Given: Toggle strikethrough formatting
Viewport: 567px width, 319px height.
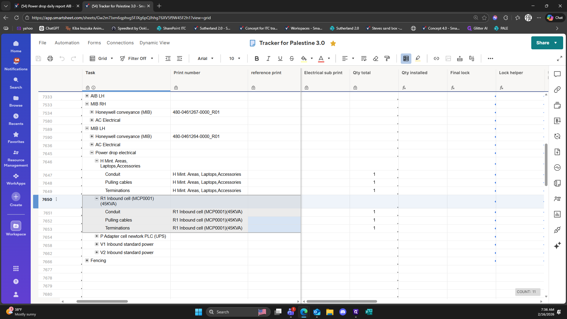Looking at the screenshot, I should tap(292, 58).
